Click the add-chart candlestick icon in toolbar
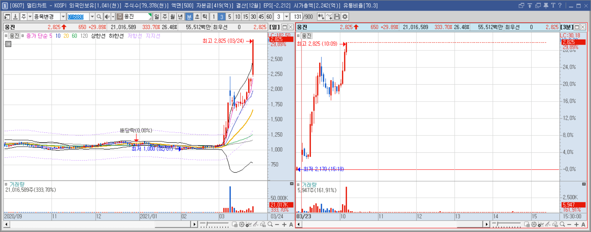The image size is (591, 232). point(321,17)
